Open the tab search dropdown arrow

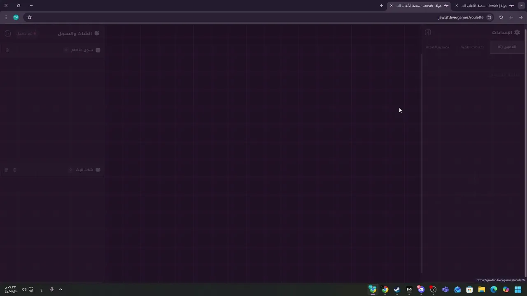click(522, 6)
